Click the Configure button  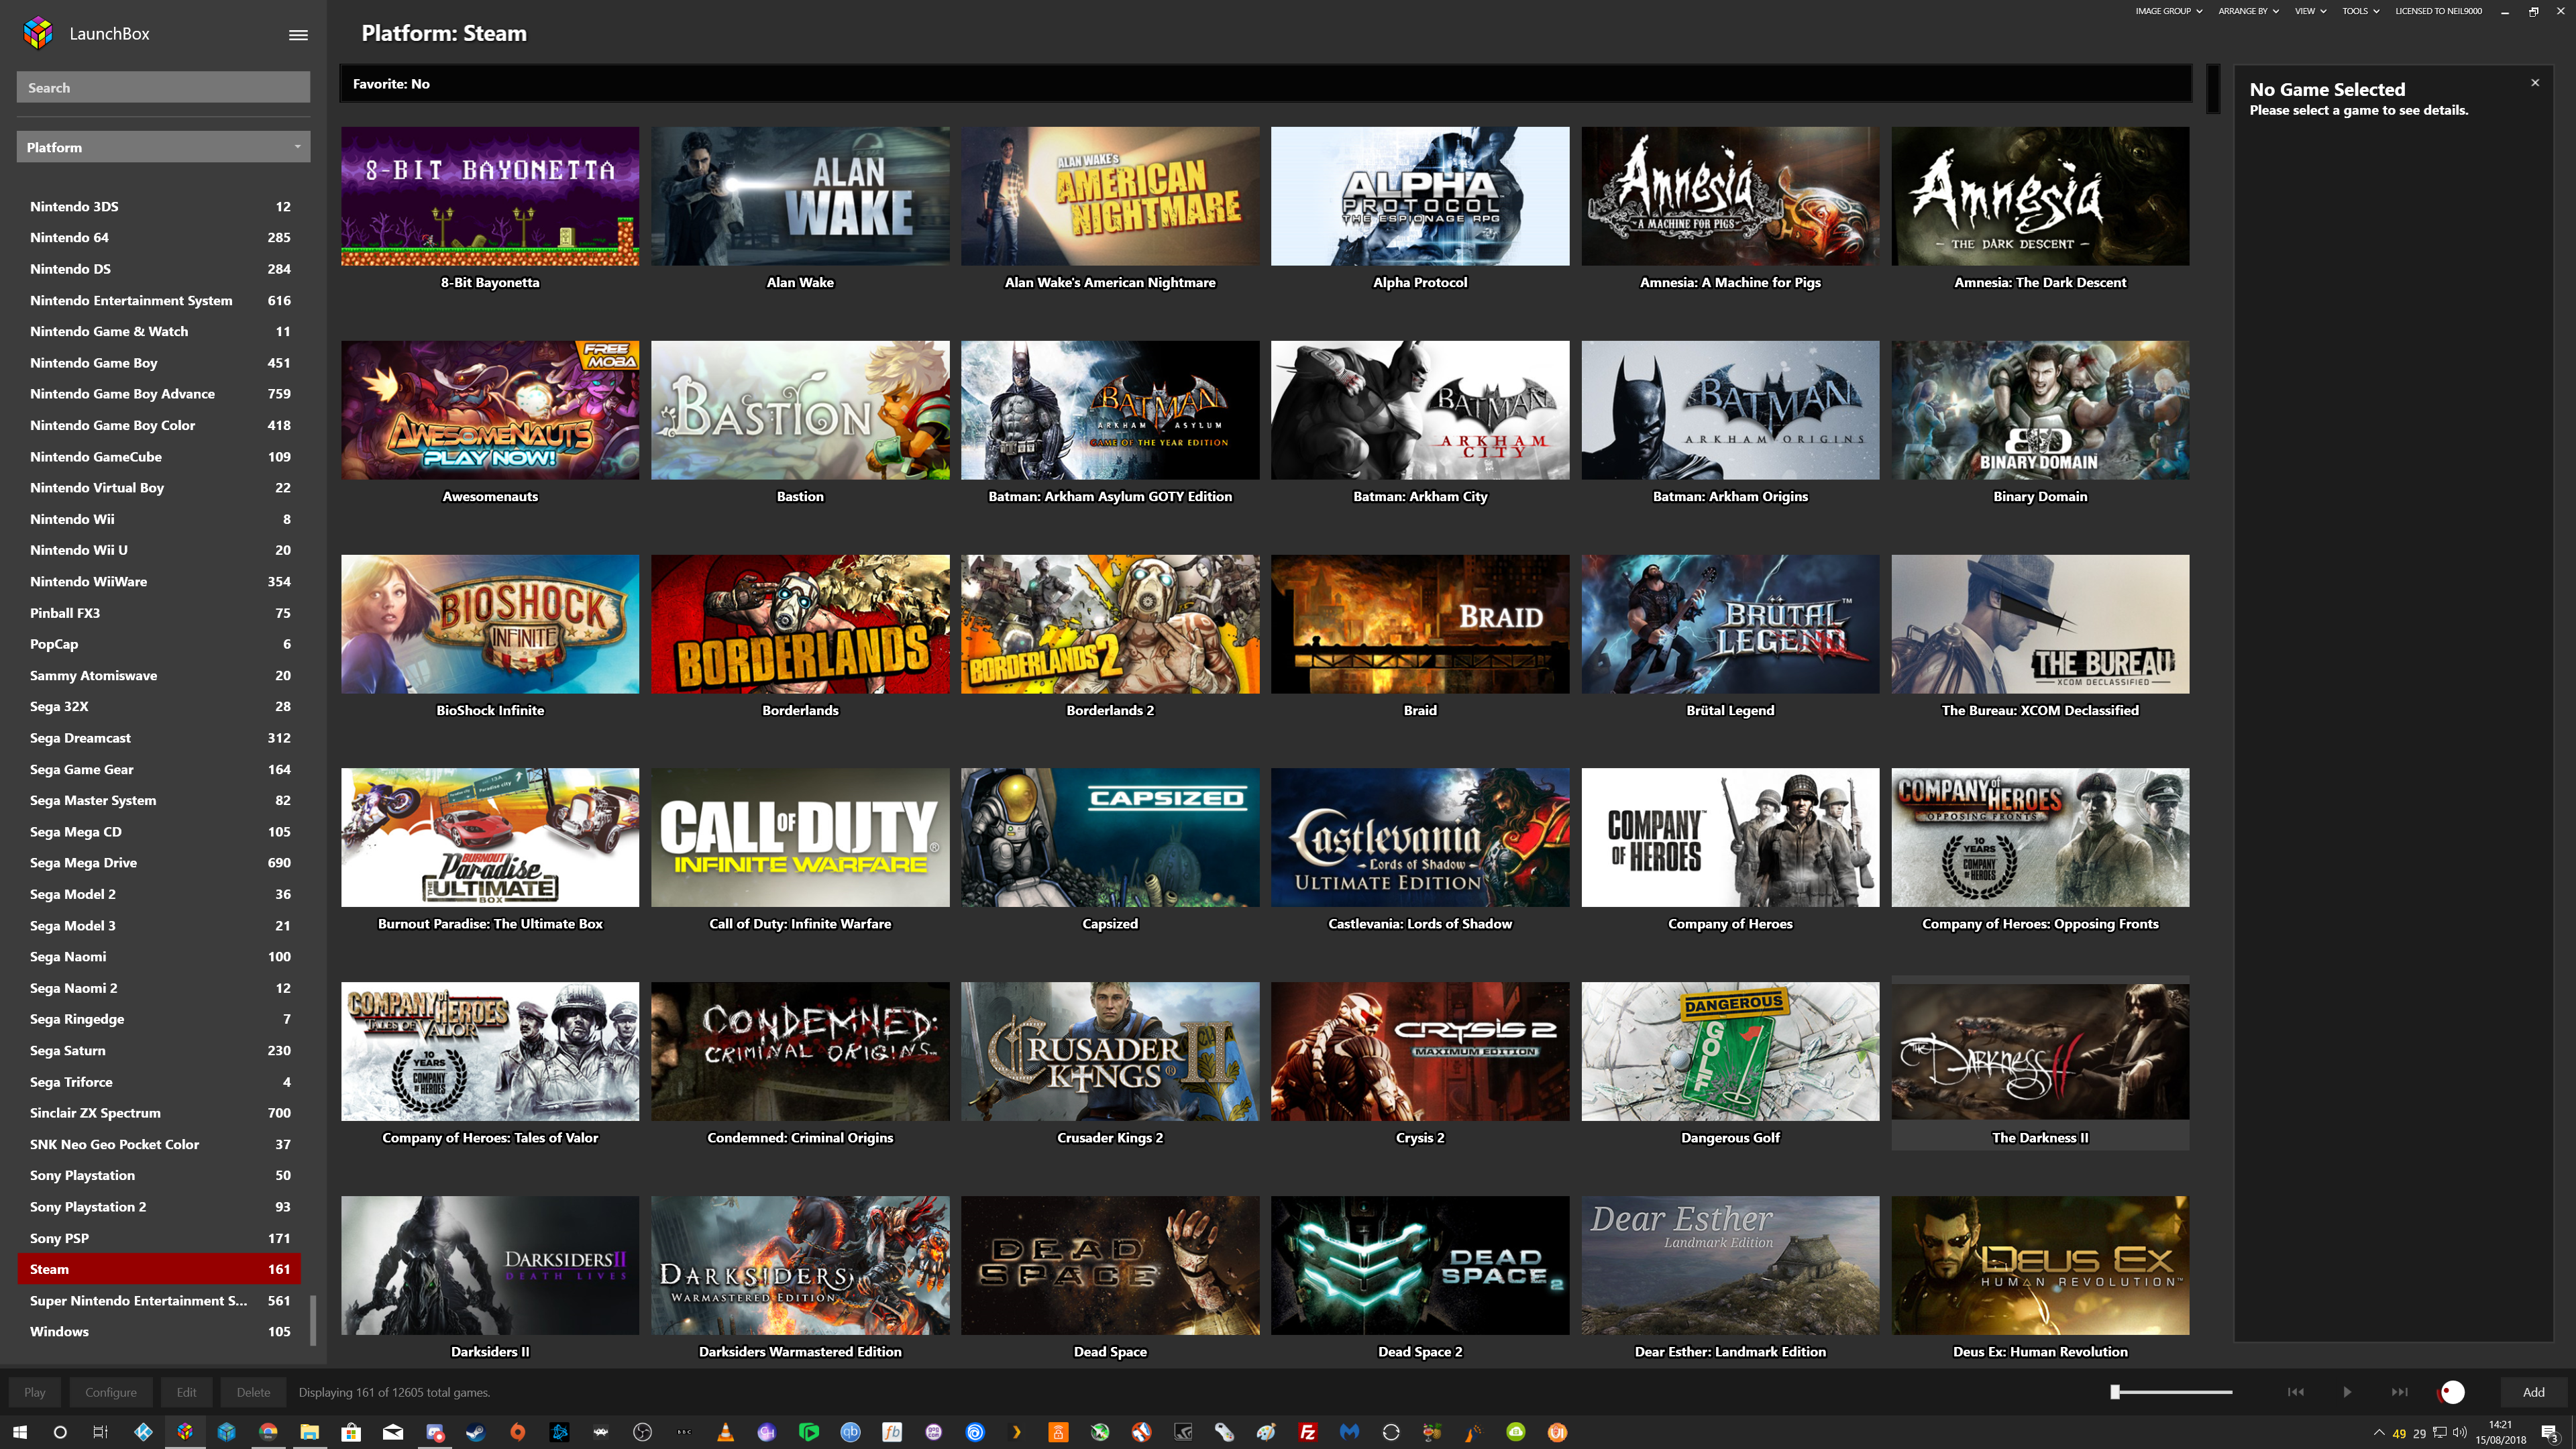pos(111,1392)
